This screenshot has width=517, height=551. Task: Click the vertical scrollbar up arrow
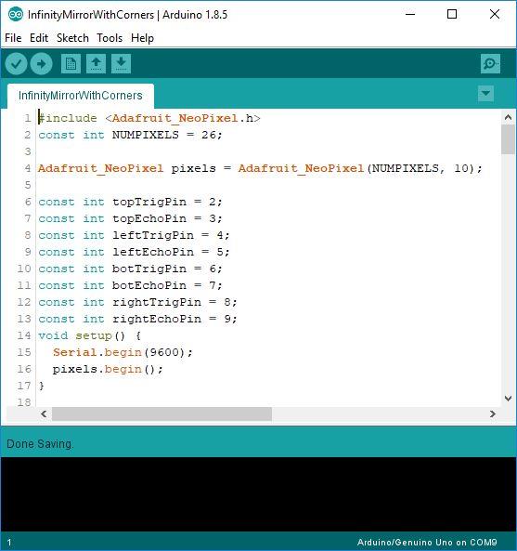point(508,117)
